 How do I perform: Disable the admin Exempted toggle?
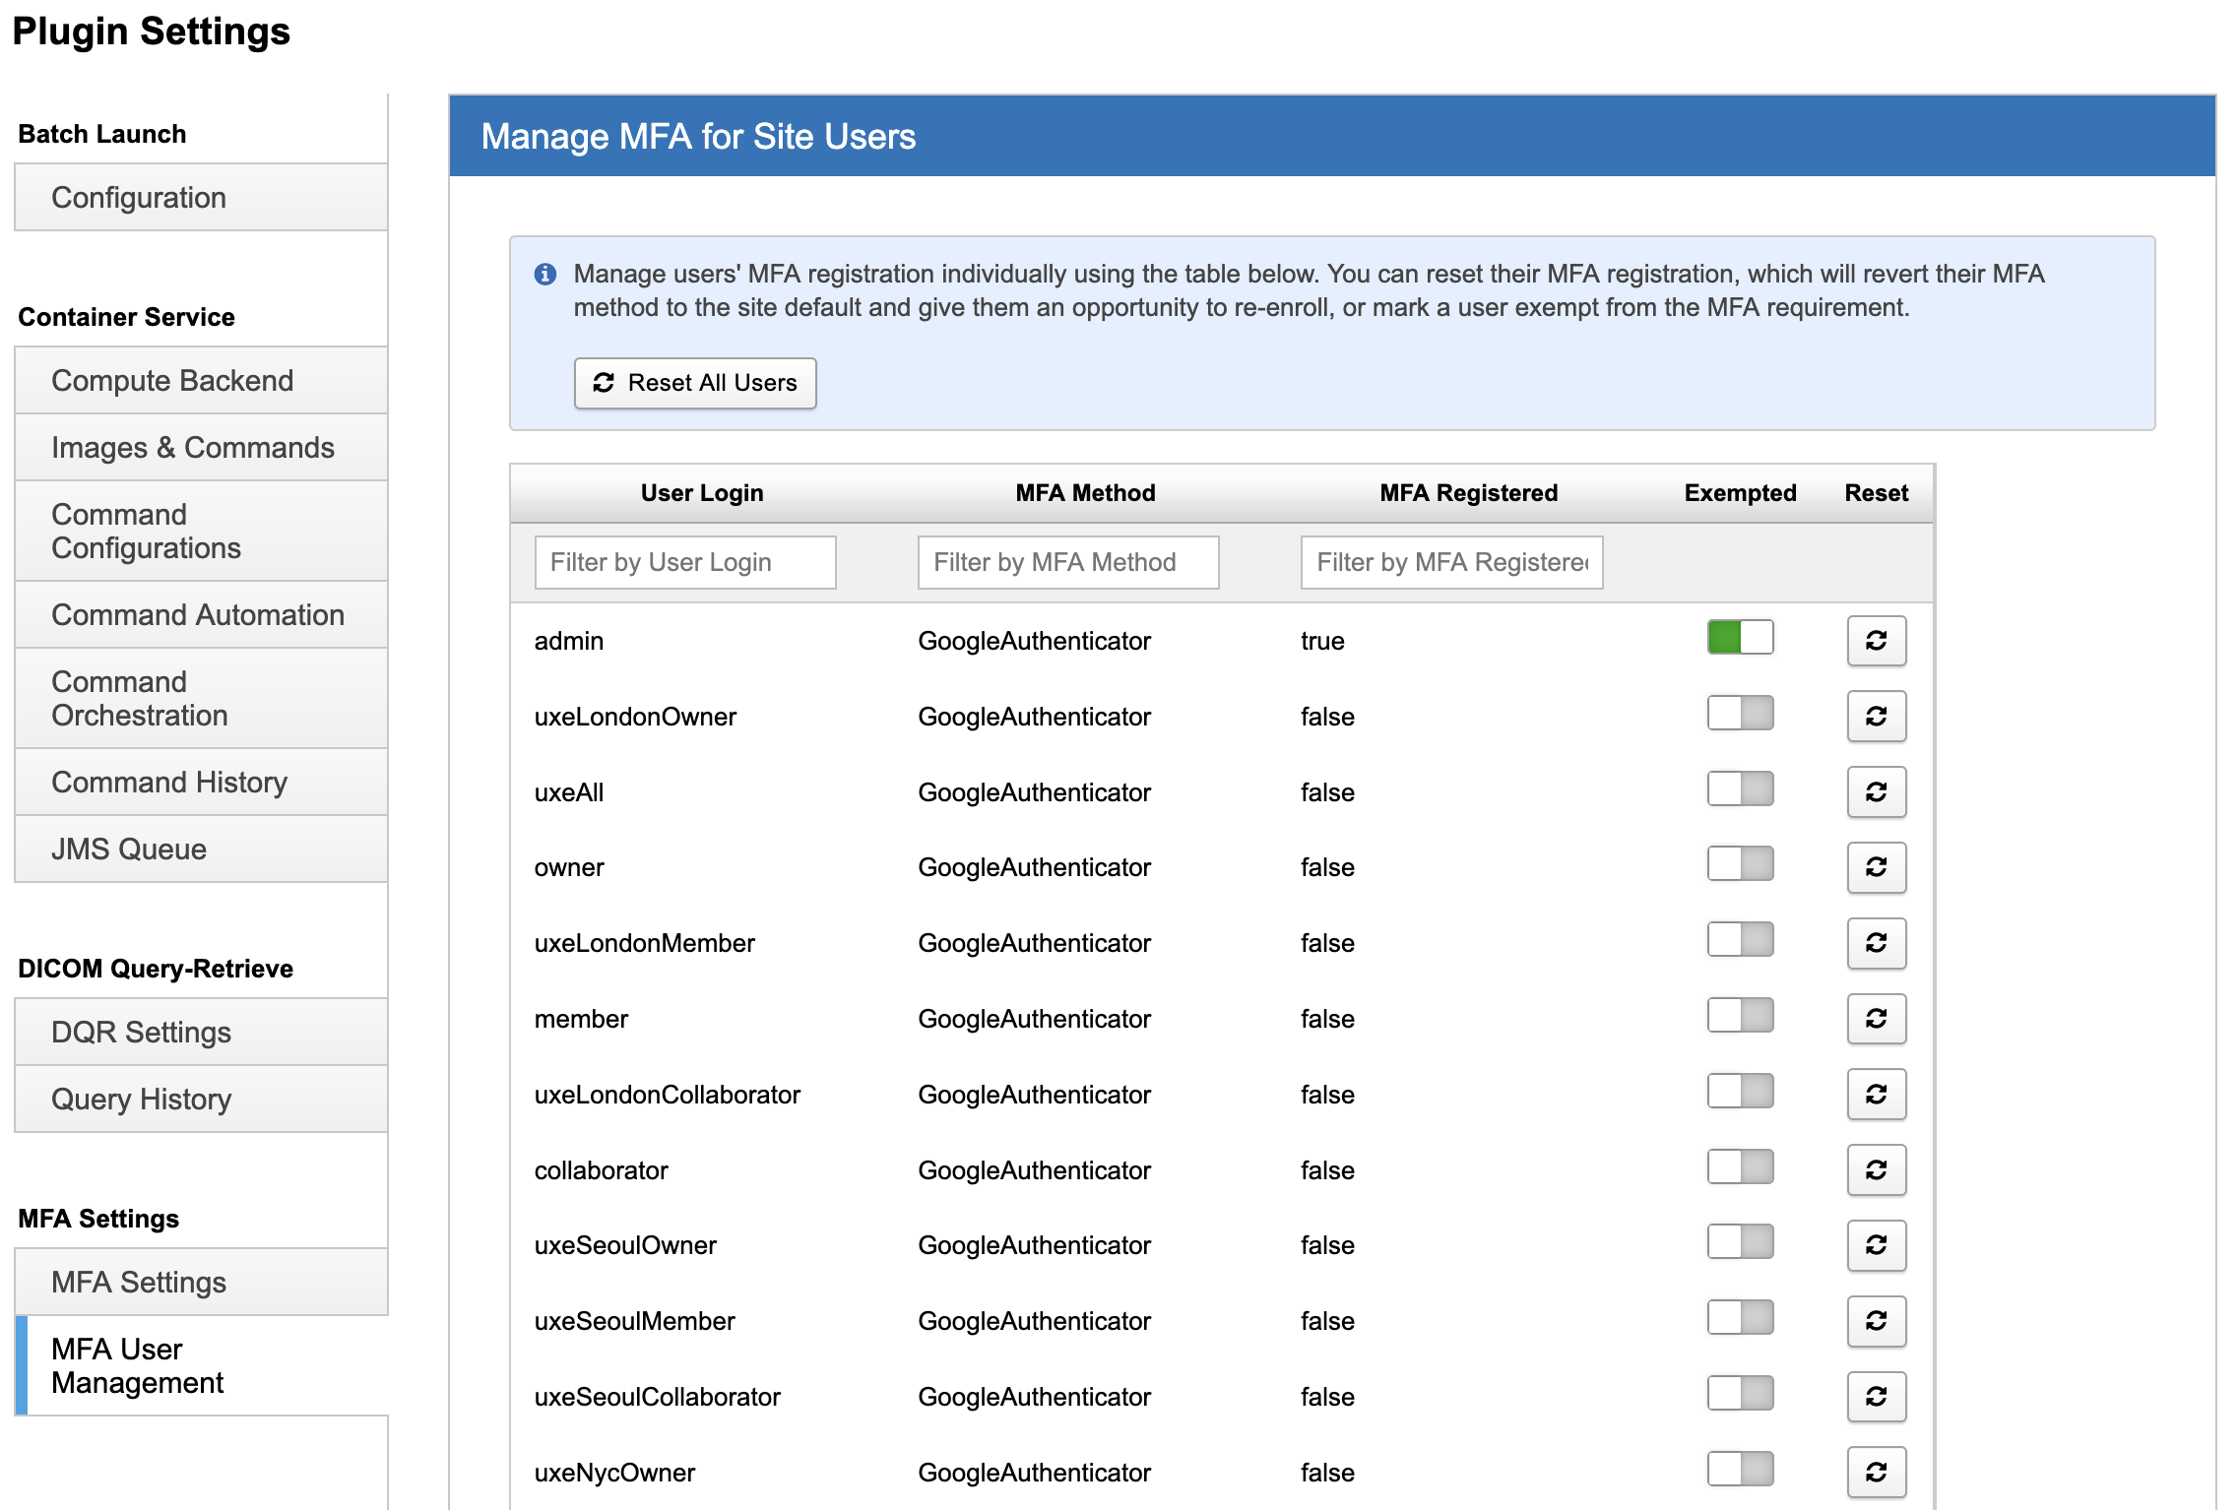(1740, 638)
